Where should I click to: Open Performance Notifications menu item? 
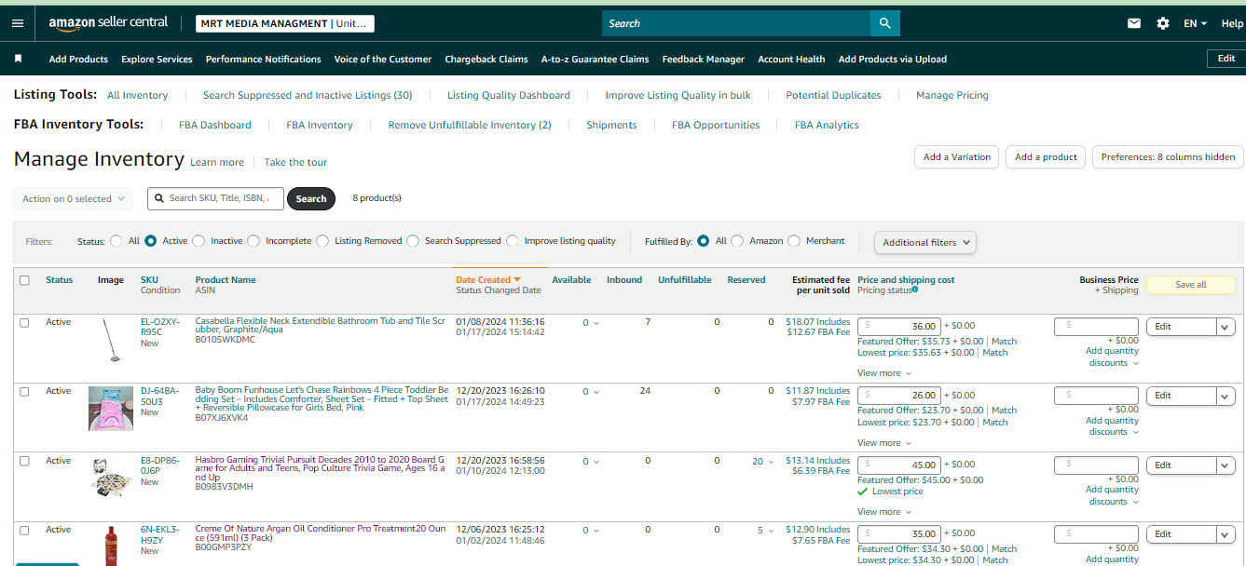tap(264, 59)
